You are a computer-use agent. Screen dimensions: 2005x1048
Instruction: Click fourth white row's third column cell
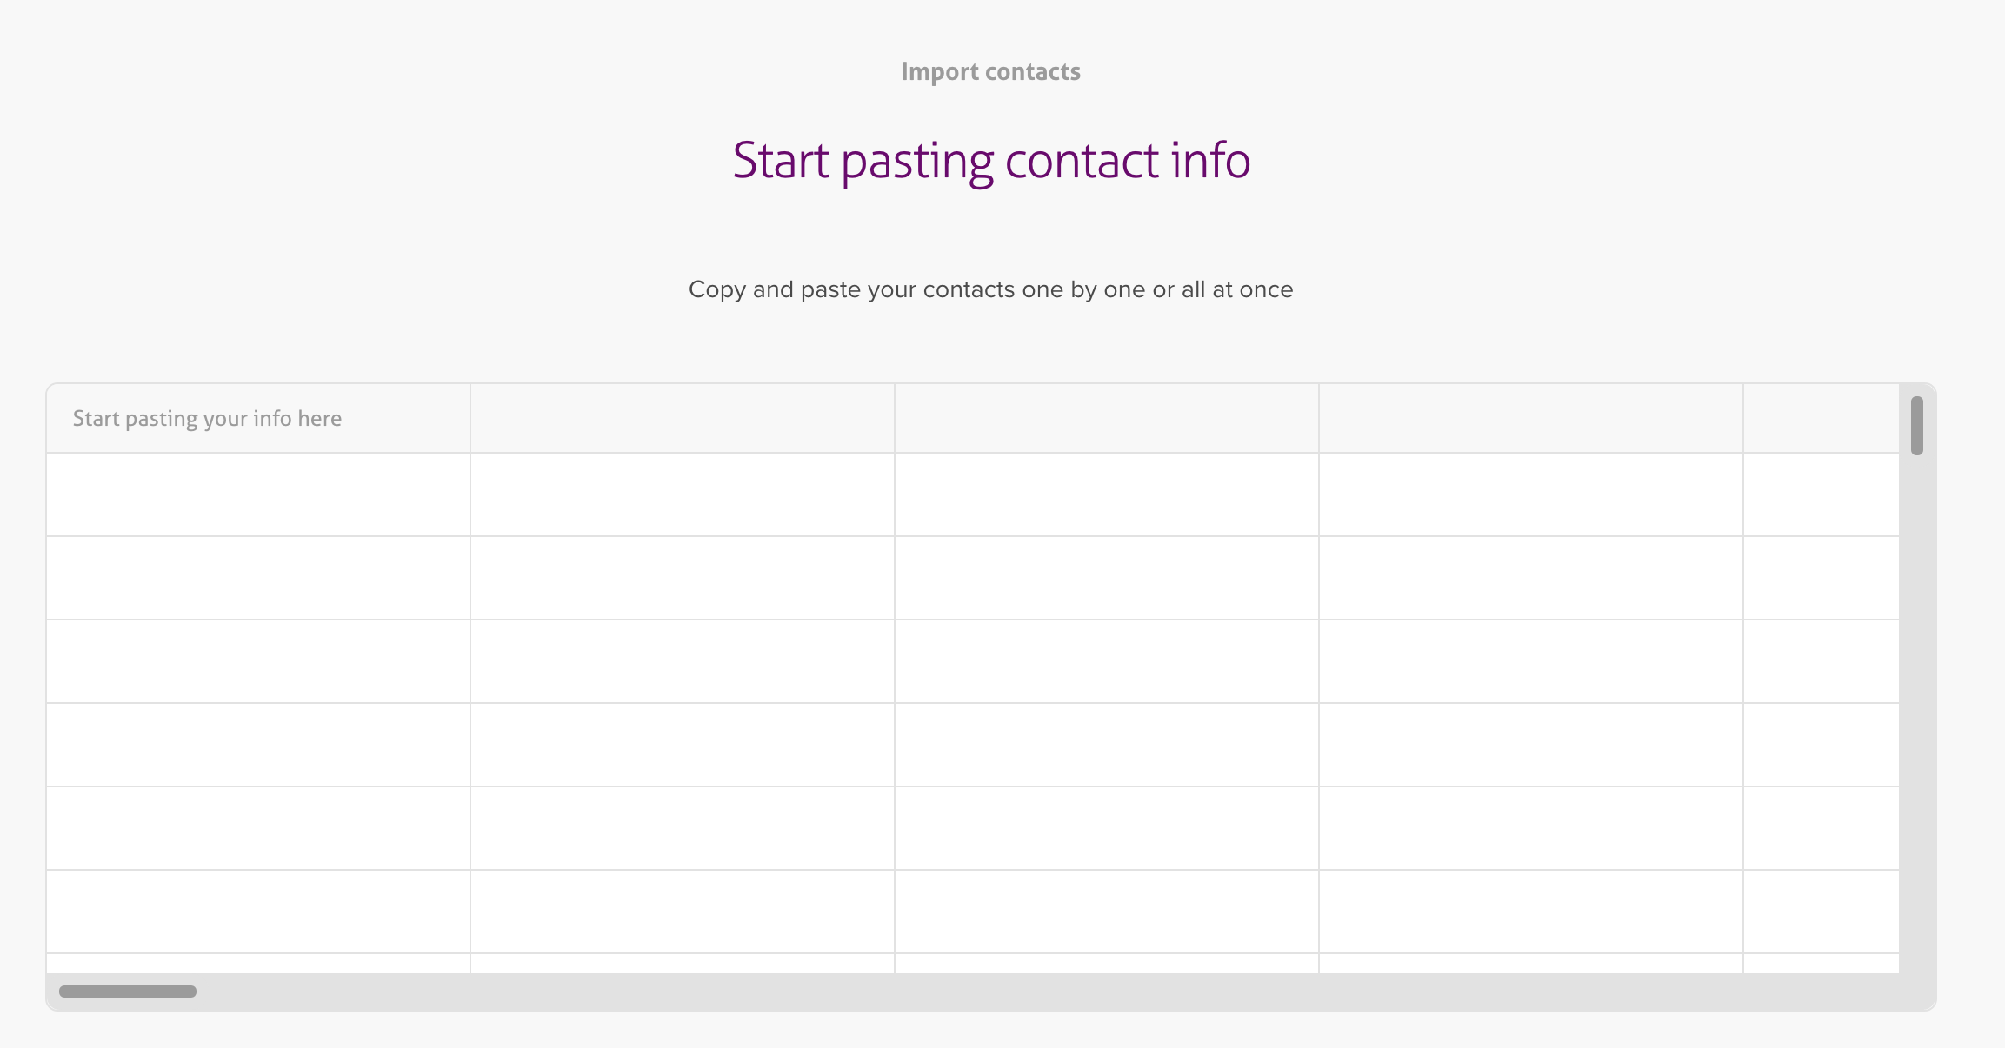1107,745
